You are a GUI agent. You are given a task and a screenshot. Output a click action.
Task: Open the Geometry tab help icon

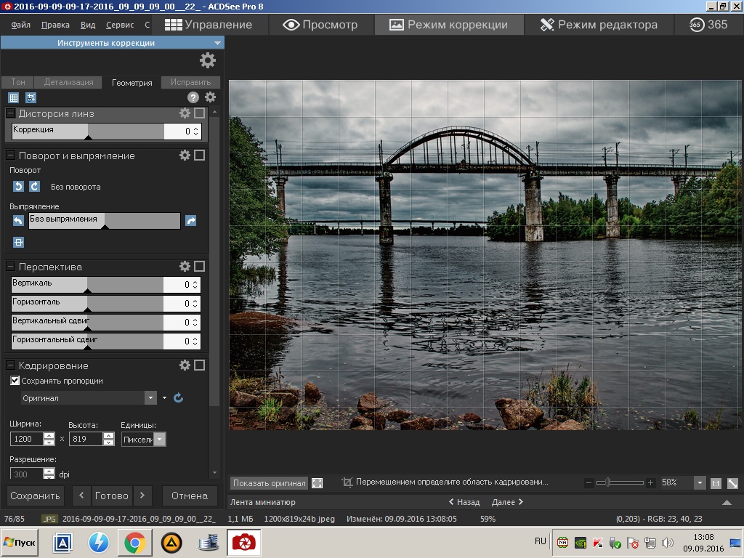193,98
